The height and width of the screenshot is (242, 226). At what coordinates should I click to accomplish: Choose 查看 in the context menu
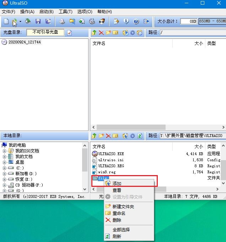coord(129,190)
